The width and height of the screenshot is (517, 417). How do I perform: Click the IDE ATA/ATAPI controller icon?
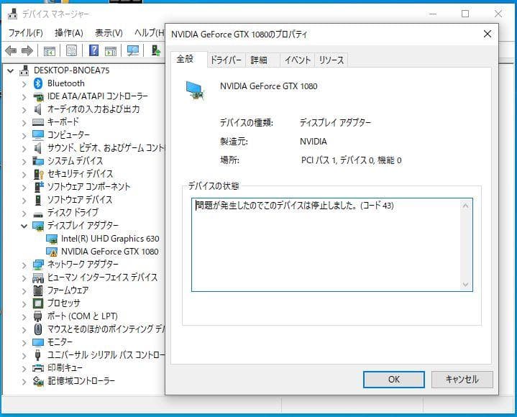click(x=38, y=96)
